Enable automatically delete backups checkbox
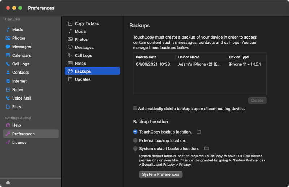Screen dimensions: 289x187 pos(135,109)
